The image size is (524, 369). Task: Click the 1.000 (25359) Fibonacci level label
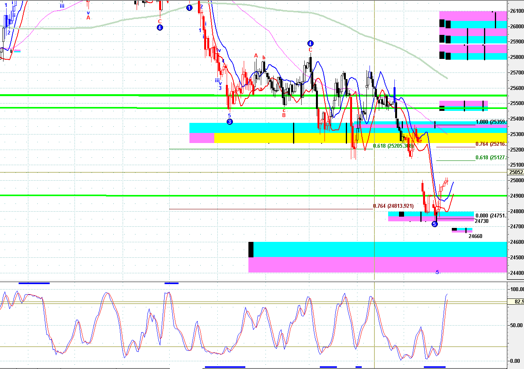[491, 122]
